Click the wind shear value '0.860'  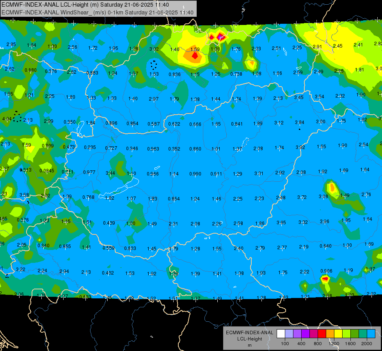click(x=195, y=148)
